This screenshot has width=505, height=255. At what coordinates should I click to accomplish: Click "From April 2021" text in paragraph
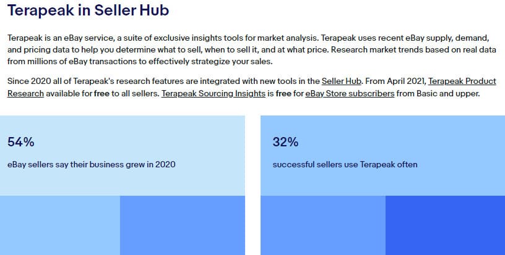pyautogui.click(x=395, y=81)
